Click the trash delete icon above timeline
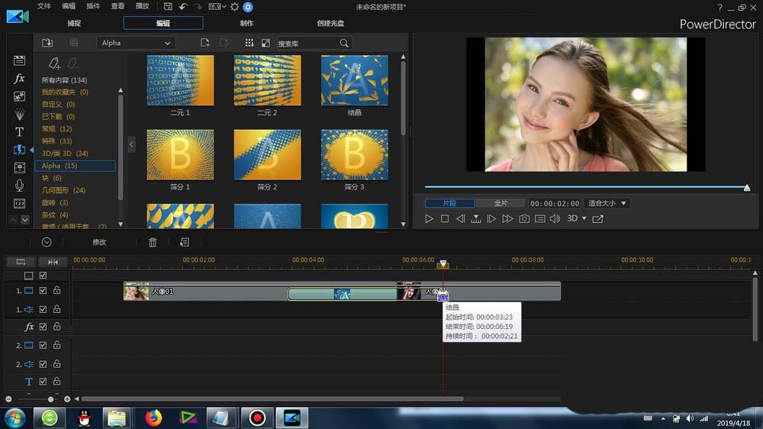 tap(153, 242)
